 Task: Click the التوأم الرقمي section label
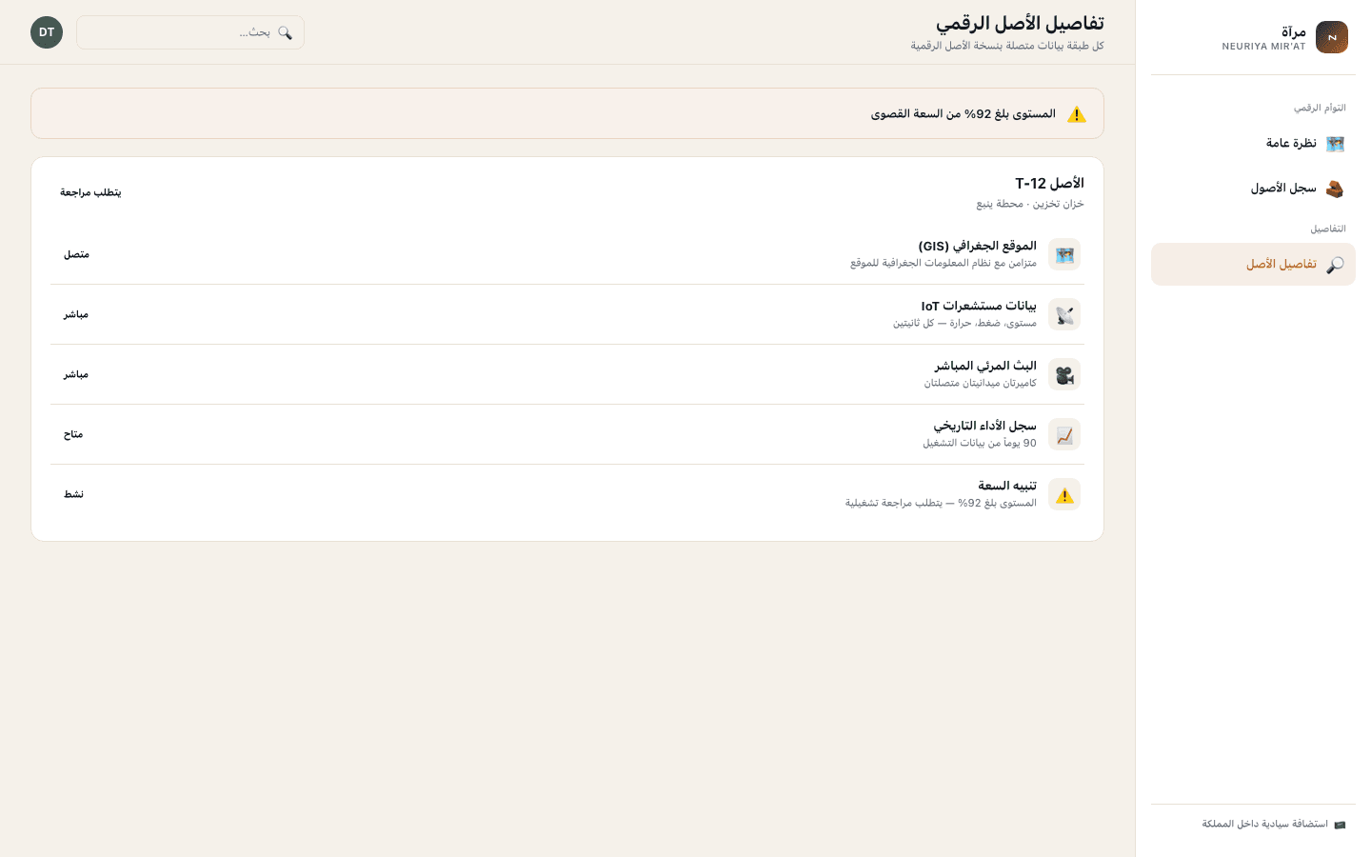1320,108
